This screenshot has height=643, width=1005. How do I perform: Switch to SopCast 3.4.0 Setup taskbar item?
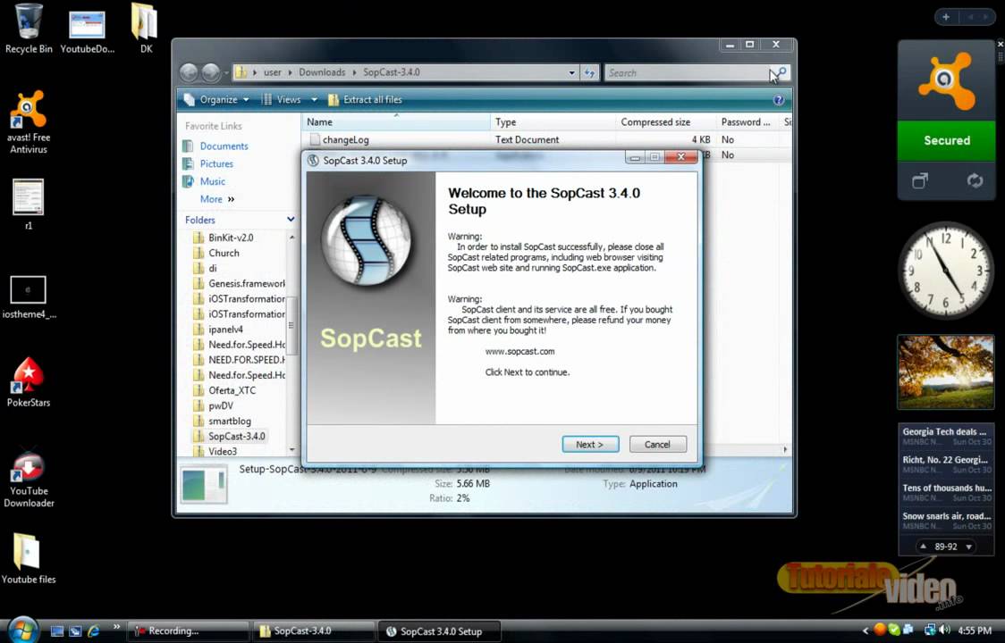(440, 630)
